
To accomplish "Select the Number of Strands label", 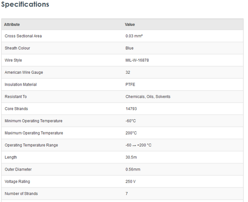I will pos(21,193).
